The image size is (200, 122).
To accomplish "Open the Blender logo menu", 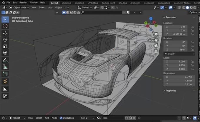I will 3,3.
